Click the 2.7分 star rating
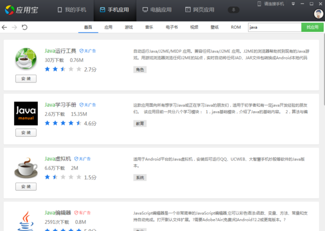Viewport: 325px width, 231px height. (x=70, y=69)
